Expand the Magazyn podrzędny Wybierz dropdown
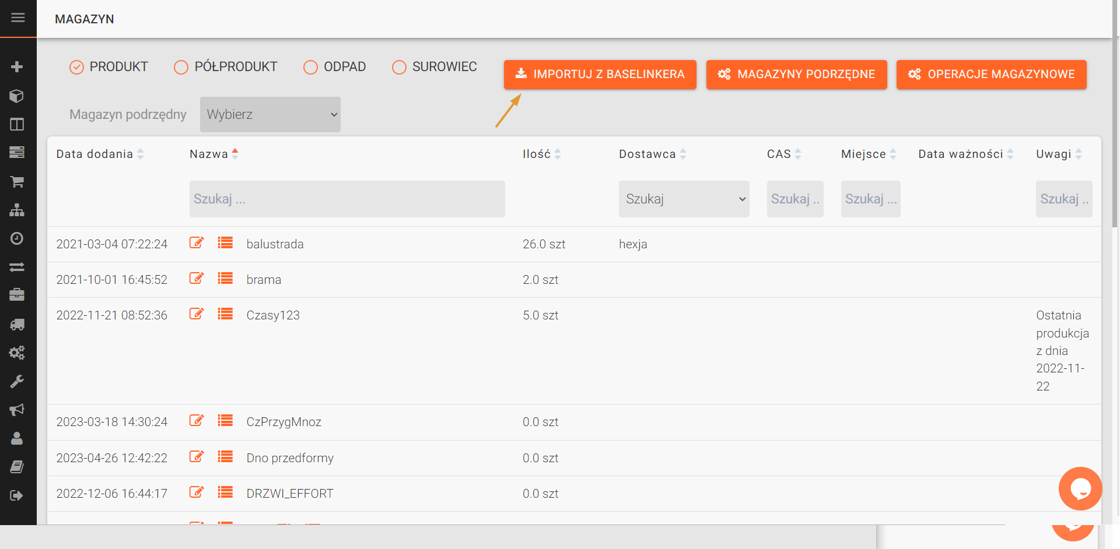The image size is (1120, 549). tap(270, 114)
